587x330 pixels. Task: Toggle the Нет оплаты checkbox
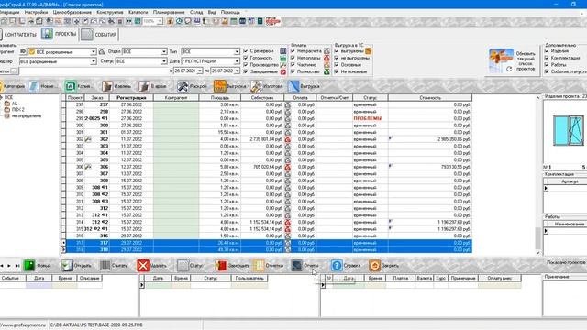[293, 58]
